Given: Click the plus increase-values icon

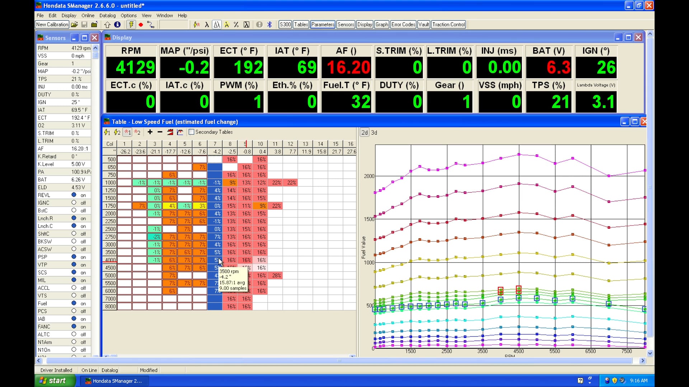Looking at the screenshot, I should click(150, 132).
